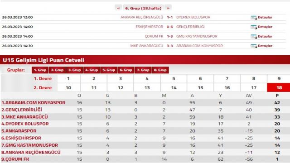Show standings for week 14
This screenshot has width=290, height=163.
(x=174, y=87)
